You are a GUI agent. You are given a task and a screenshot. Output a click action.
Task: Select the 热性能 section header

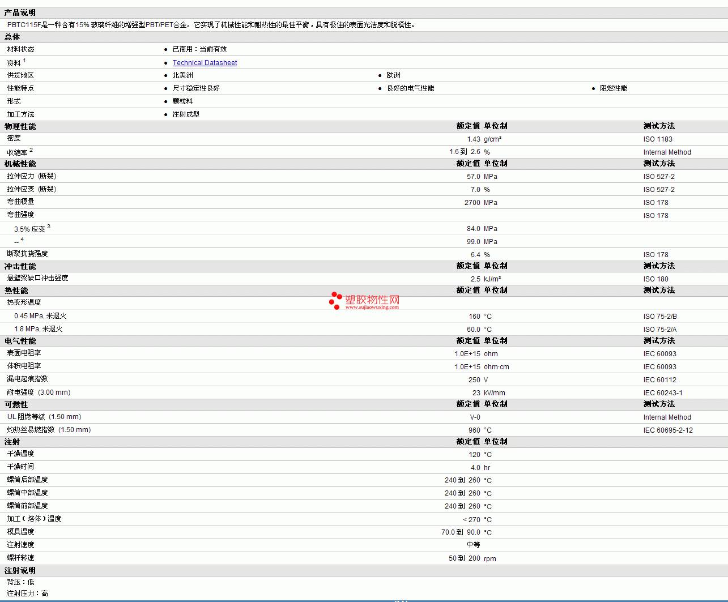click(16, 291)
